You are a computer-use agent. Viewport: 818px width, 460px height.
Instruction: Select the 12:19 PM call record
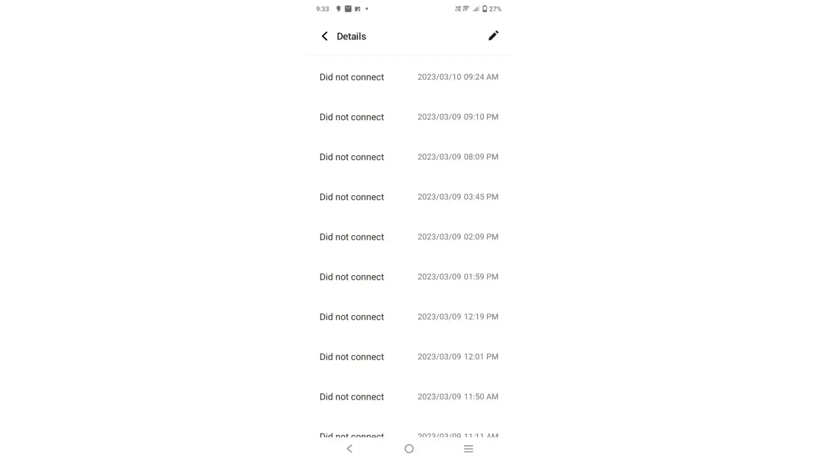(409, 317)
